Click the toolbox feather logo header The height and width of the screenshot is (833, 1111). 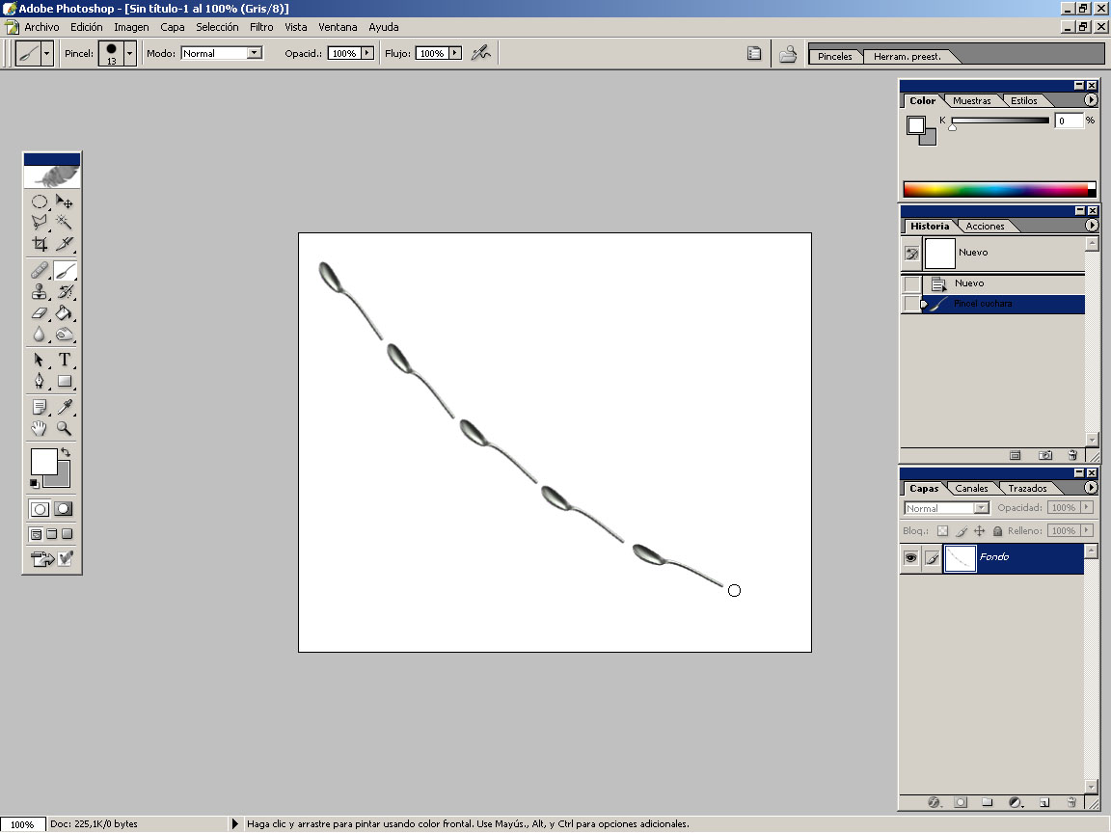(52, 176)
